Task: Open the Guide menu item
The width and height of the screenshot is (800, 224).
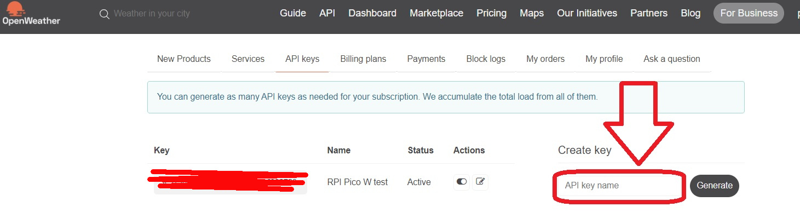Action: point(293,13)
